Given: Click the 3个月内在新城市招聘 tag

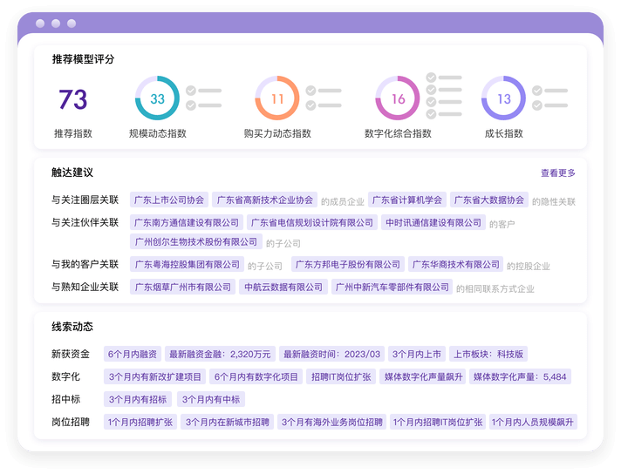Looking at the screenshot, I should coord(228,422).
